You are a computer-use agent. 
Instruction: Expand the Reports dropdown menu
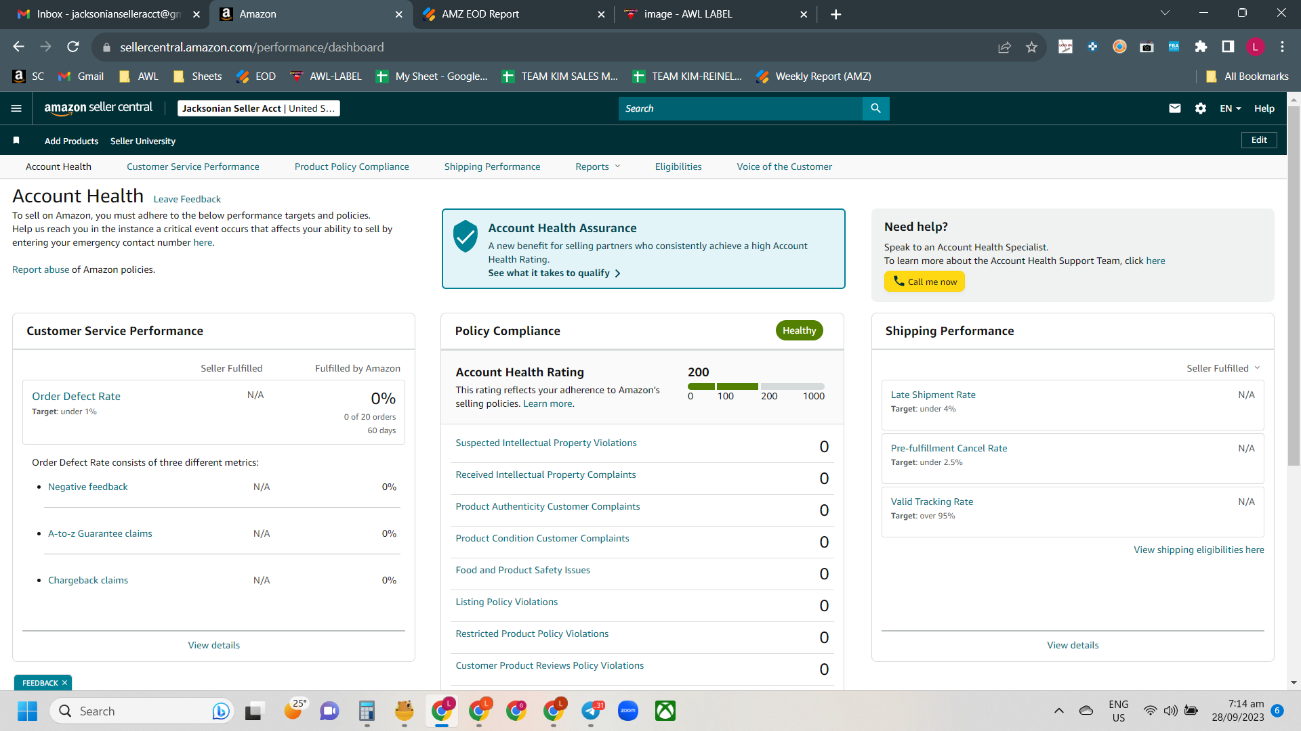pos(598,167)
